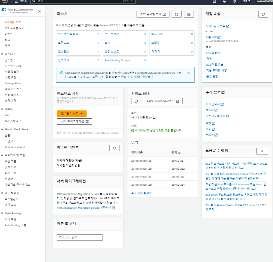The height and width of the screenshot is (262, 273).
Task: Click external-link icon beside 도움말 주제
Action: pyautogui.click(x=226, y=151)
